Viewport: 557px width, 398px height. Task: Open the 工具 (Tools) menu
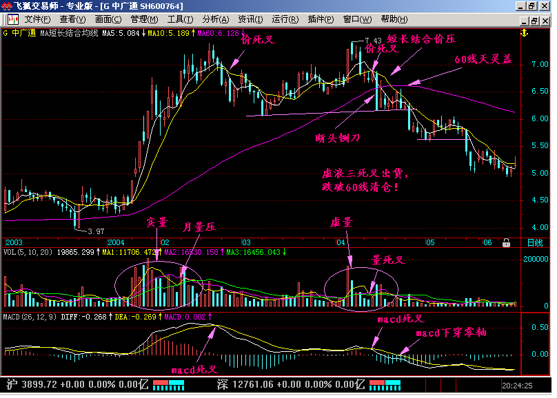click(181, 19)
